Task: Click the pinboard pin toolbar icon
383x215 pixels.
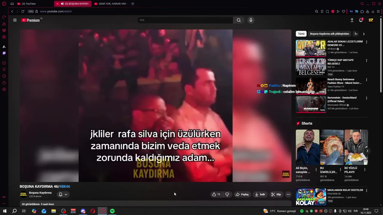Action: 322,11
